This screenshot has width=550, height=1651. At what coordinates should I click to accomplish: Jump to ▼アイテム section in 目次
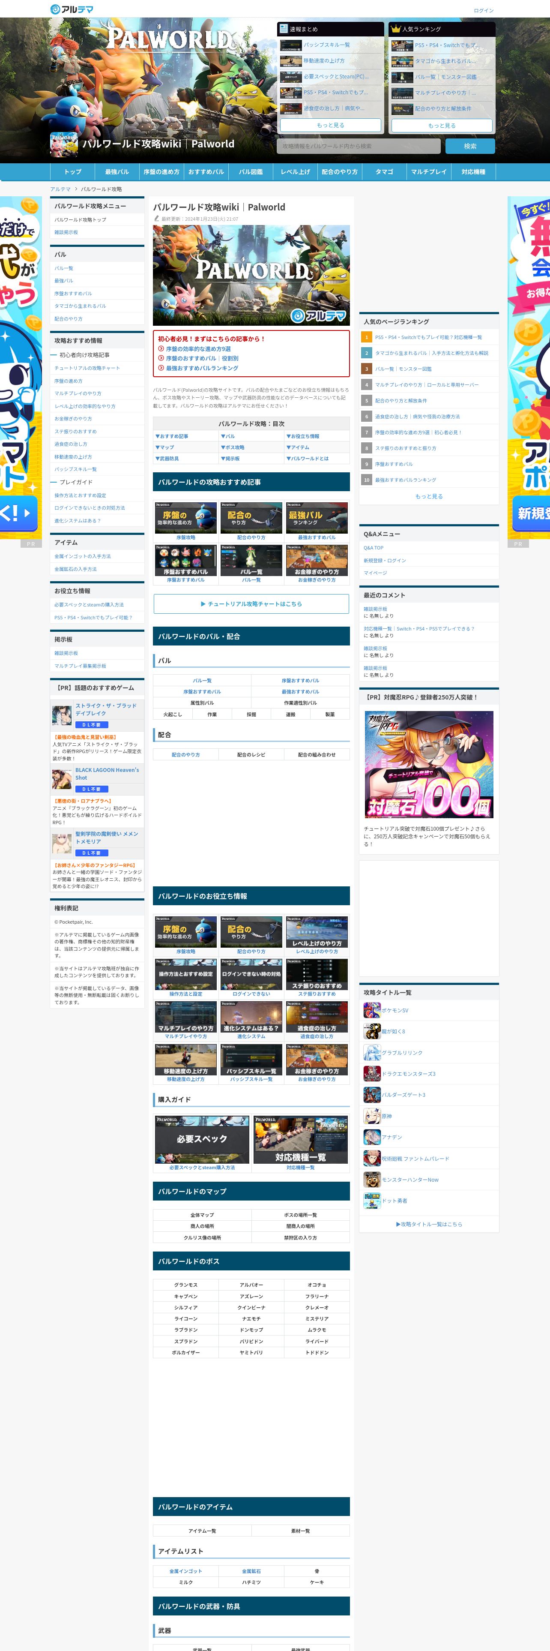(298, 447)
